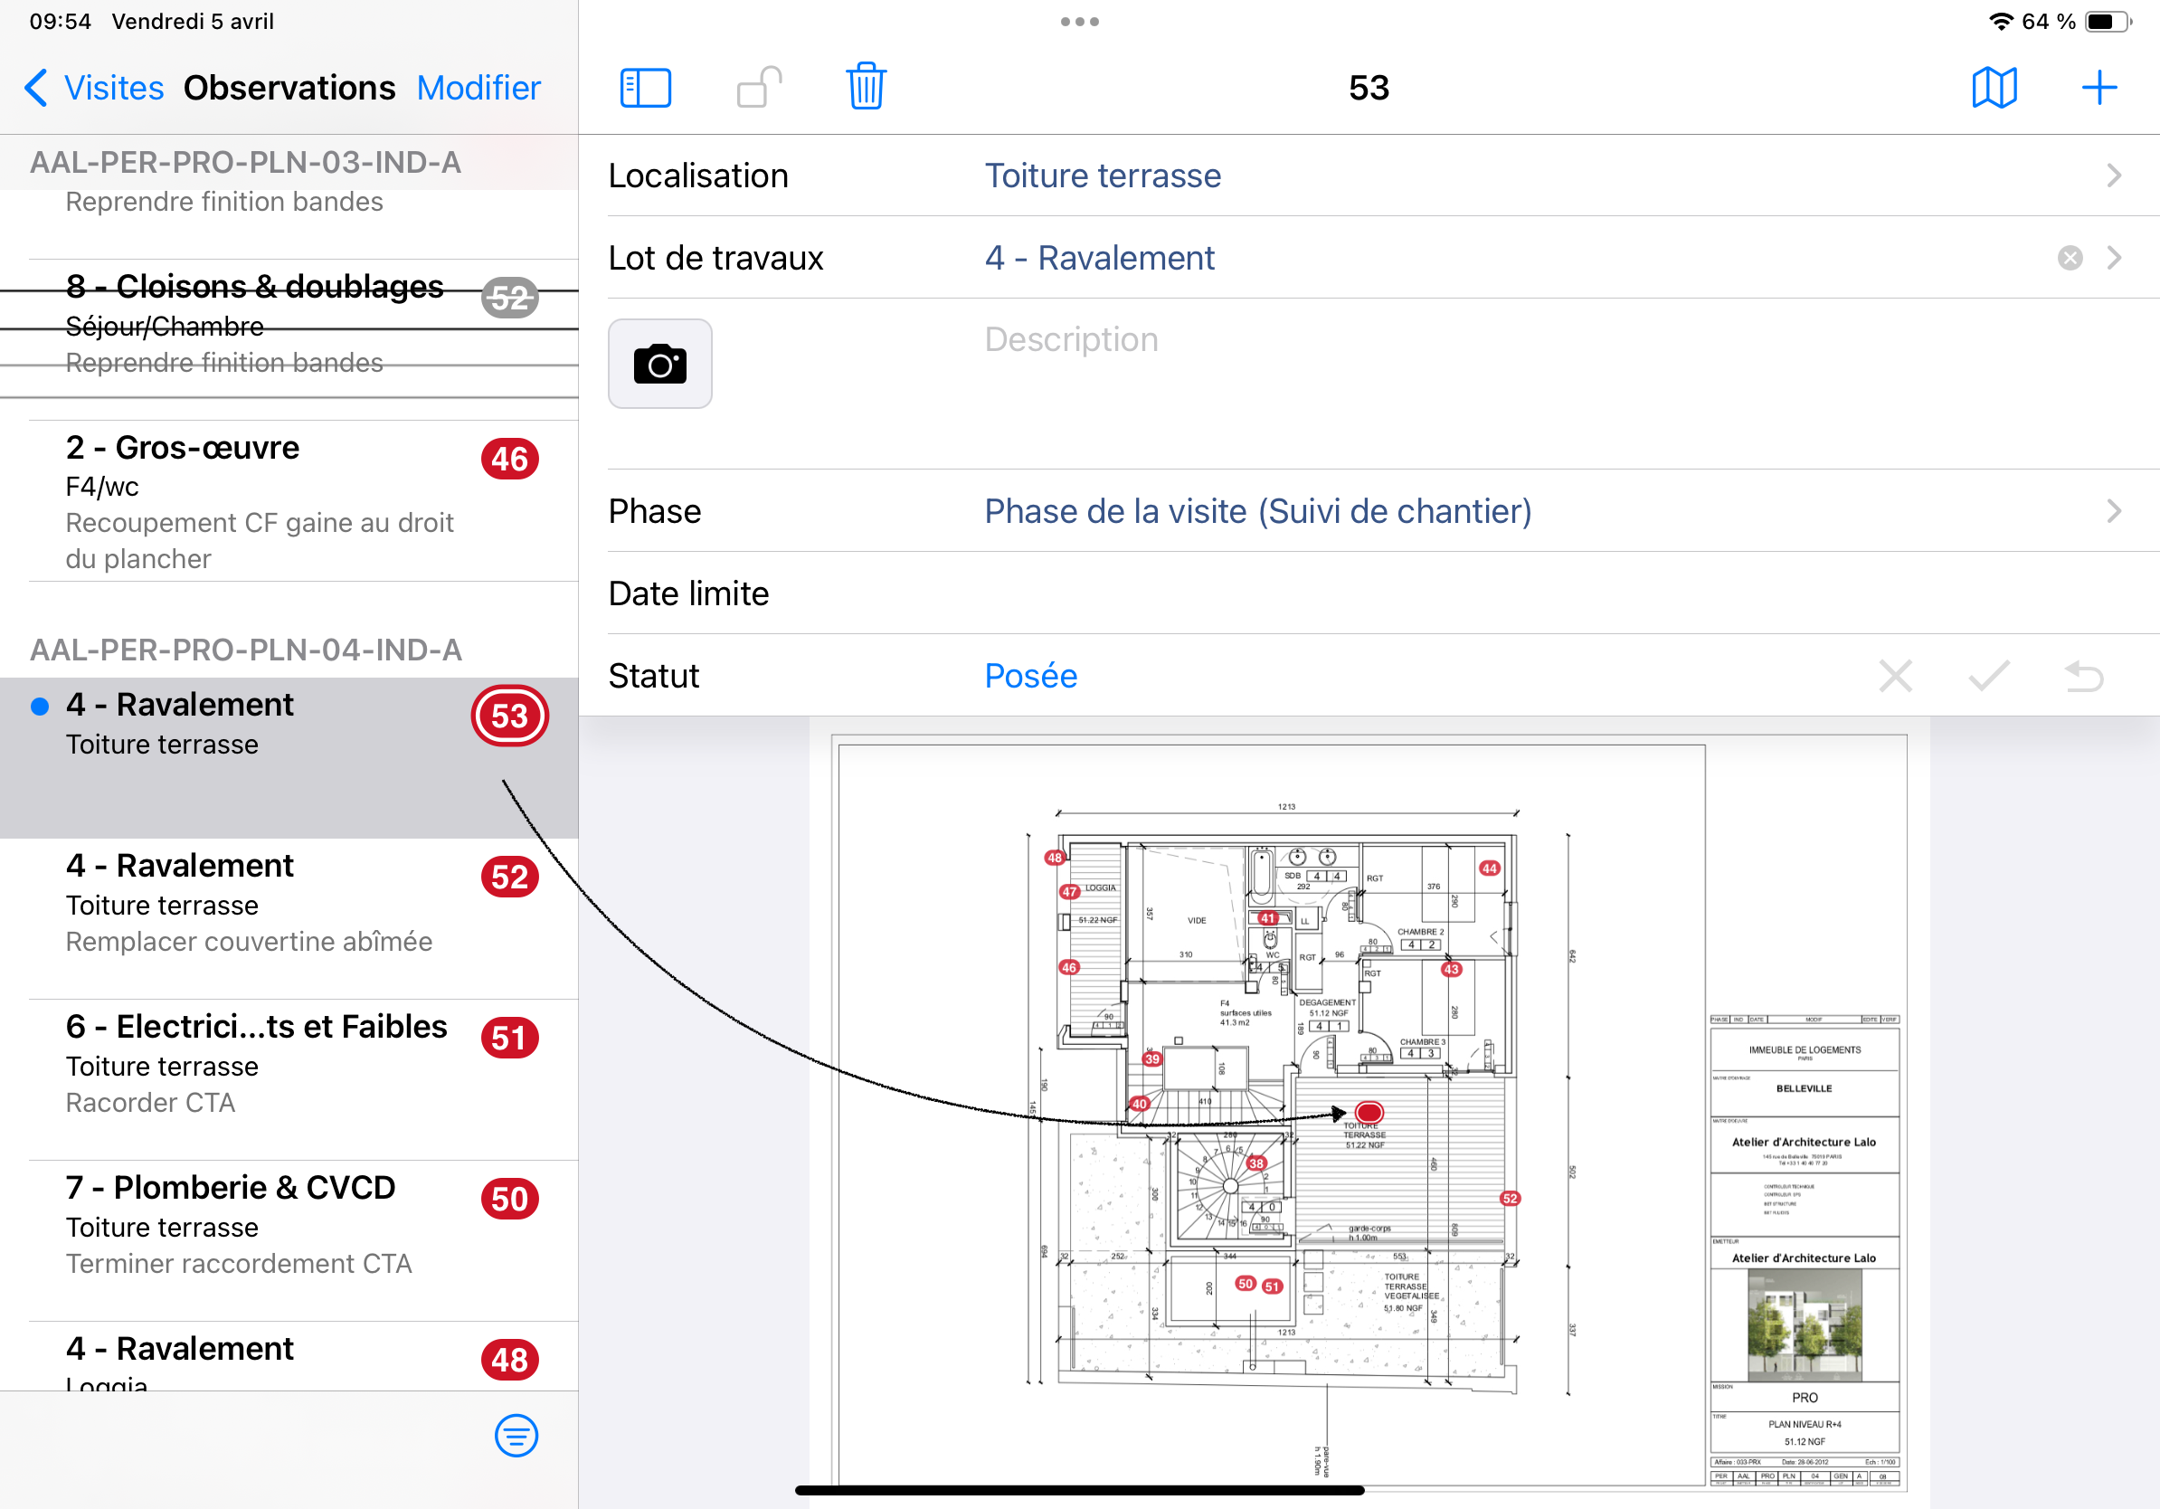Viewport: 2160px width, 1509px height.
Task: Tap Modifier to edit list
Action: (478, 88)
